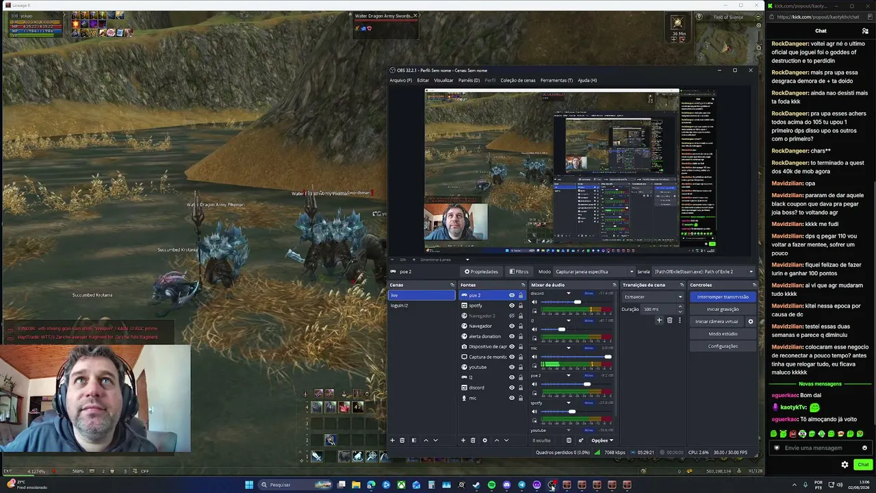The width and height of the screenshot is (876, 493).
Task: Pop out the Cenas dock panel
Action: [452, 285]
